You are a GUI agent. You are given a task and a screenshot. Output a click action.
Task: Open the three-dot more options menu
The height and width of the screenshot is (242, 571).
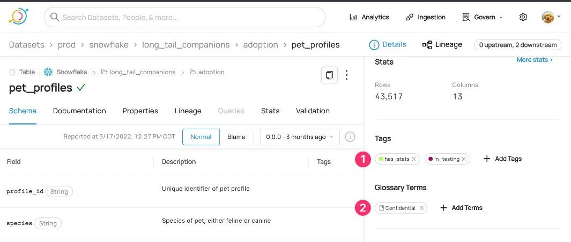click(347, 75)
